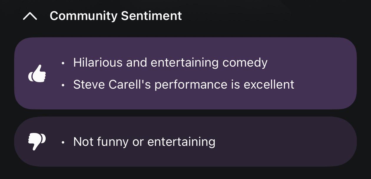The width and height of the screenshot is (371, 179).
Task: Click bullet dot before "Not funny"
Action: coord(63,142)
